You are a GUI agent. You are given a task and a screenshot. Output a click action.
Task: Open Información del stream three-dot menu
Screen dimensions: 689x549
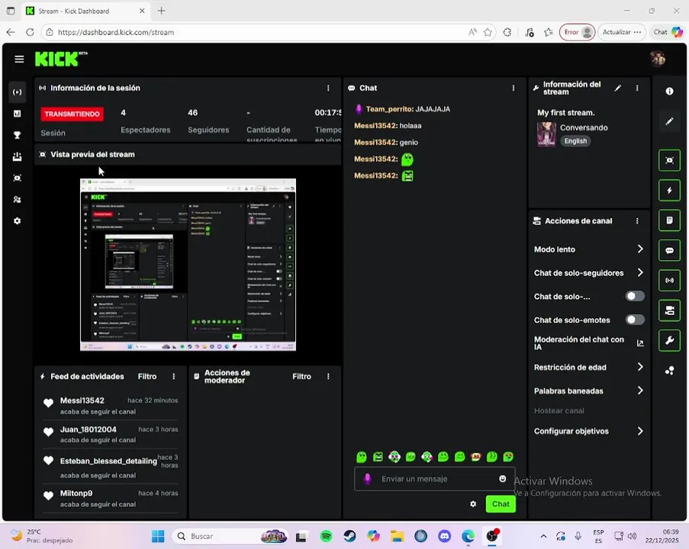click(x=637, y=88)
